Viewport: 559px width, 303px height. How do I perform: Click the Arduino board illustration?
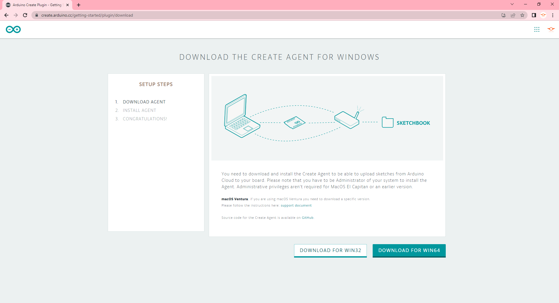click(295, 123)
